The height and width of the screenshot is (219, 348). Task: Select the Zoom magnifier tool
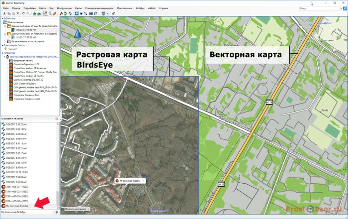tap(50, 13)
